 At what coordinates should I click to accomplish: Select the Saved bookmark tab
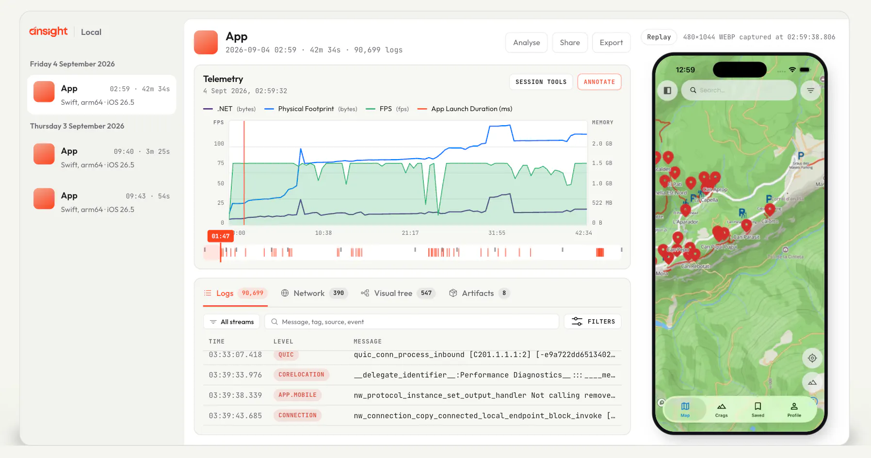758,409
